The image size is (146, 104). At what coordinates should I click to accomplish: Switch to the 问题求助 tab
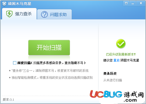pos(54,14)
